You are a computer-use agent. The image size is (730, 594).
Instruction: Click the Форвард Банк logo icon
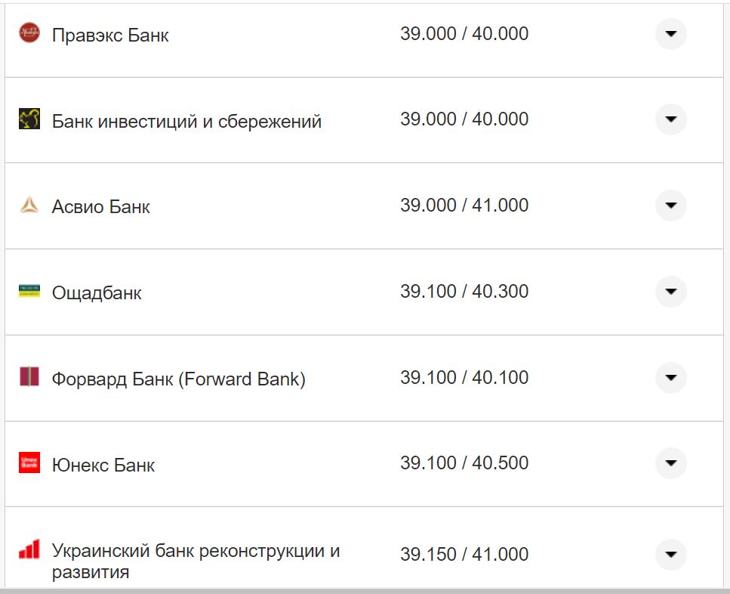click(x=29, y=377)
